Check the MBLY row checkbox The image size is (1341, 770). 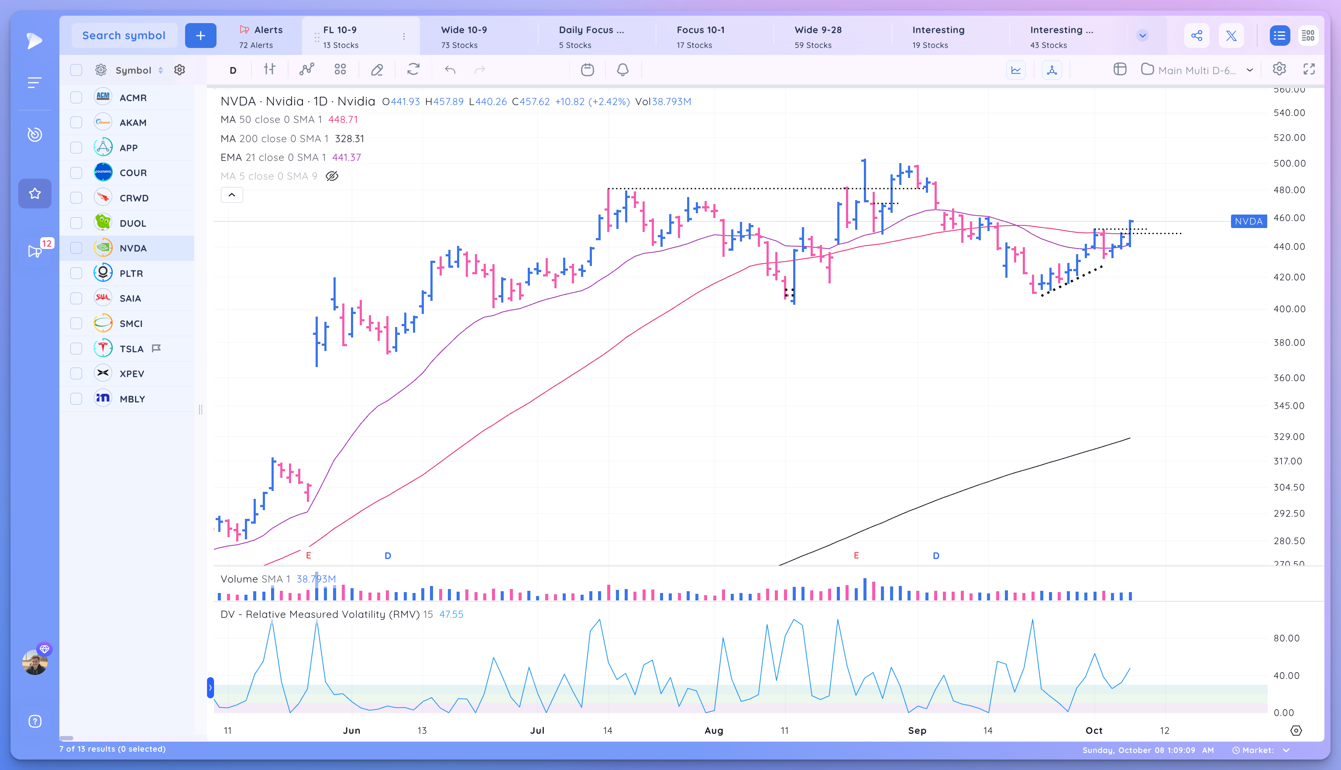76,399
